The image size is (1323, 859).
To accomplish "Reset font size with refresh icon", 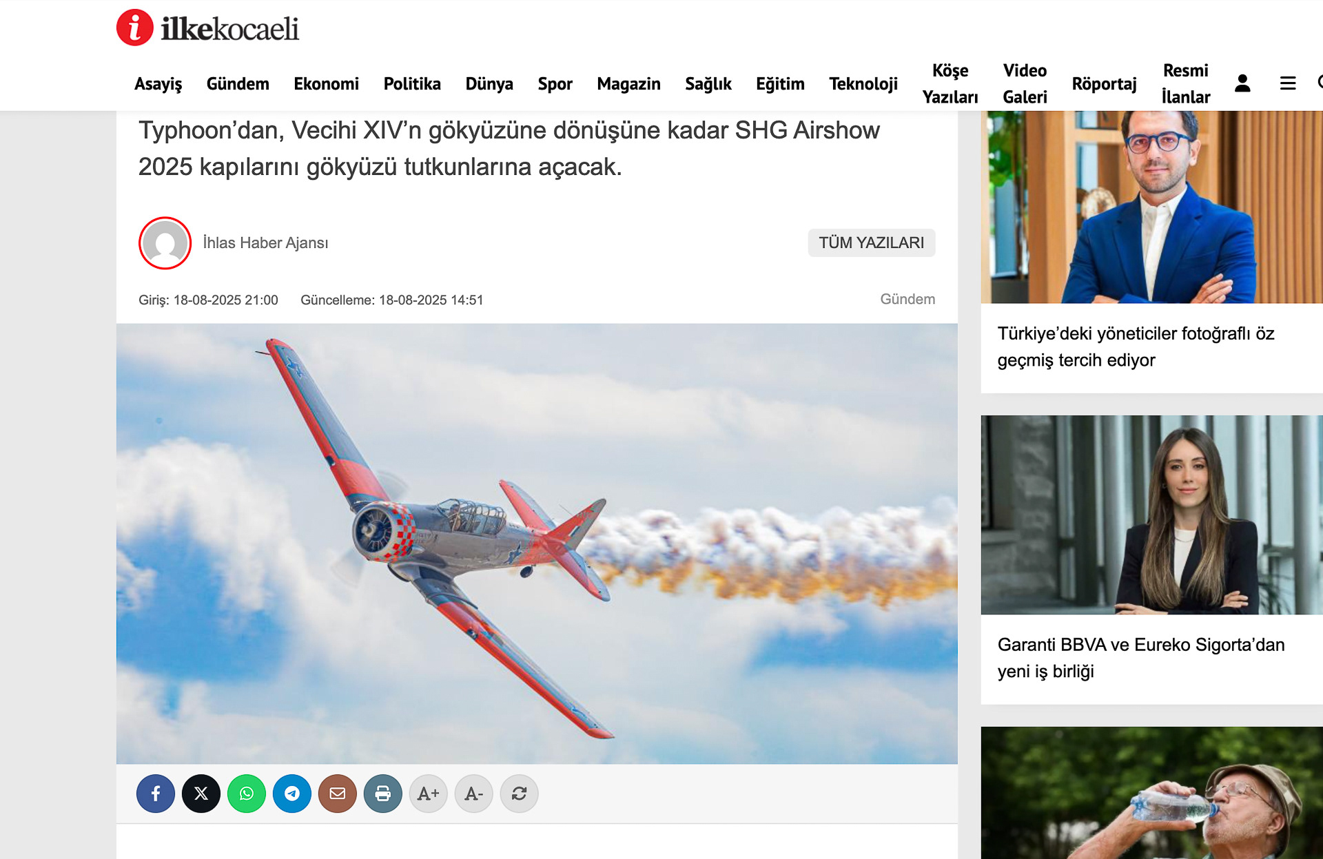I will (x=520, y=794).
